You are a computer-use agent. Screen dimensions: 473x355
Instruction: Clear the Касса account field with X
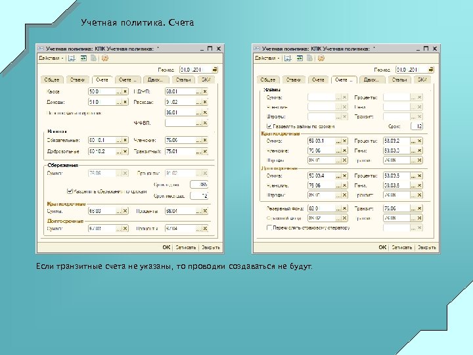pos(125,91)
